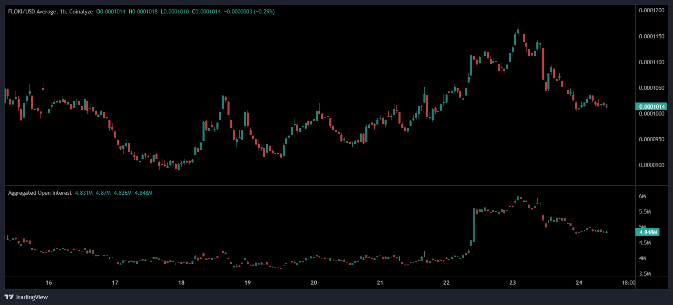Screen dimensions: 673x305
Task: Click the 0.0000900 price axis label
Action: [x=651, y=165]
